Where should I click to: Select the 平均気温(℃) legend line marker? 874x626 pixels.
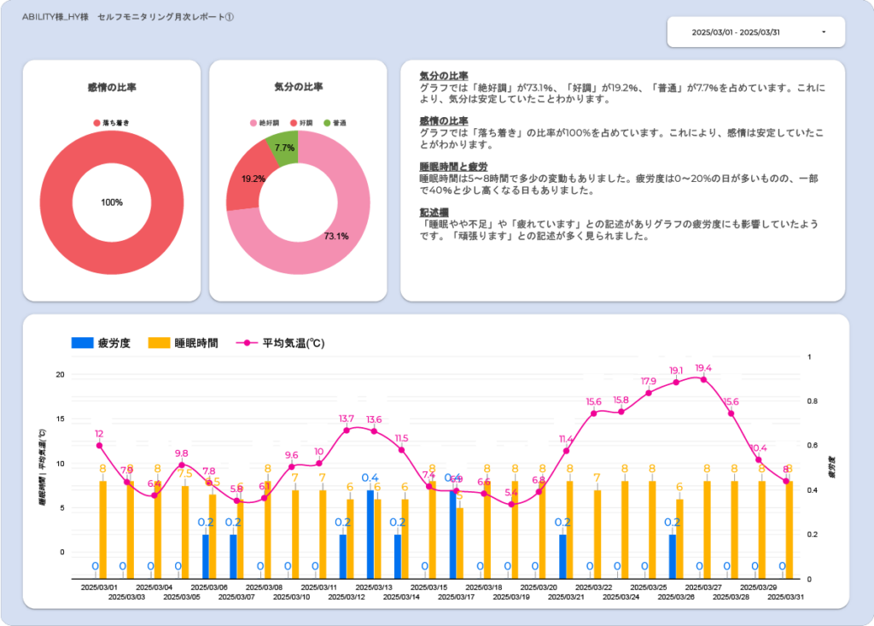[x=248, y=343]
